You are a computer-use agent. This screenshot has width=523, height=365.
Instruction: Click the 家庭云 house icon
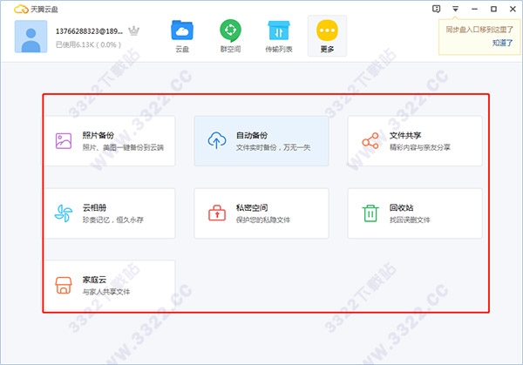pyautogui.click(x=64, y=286)
